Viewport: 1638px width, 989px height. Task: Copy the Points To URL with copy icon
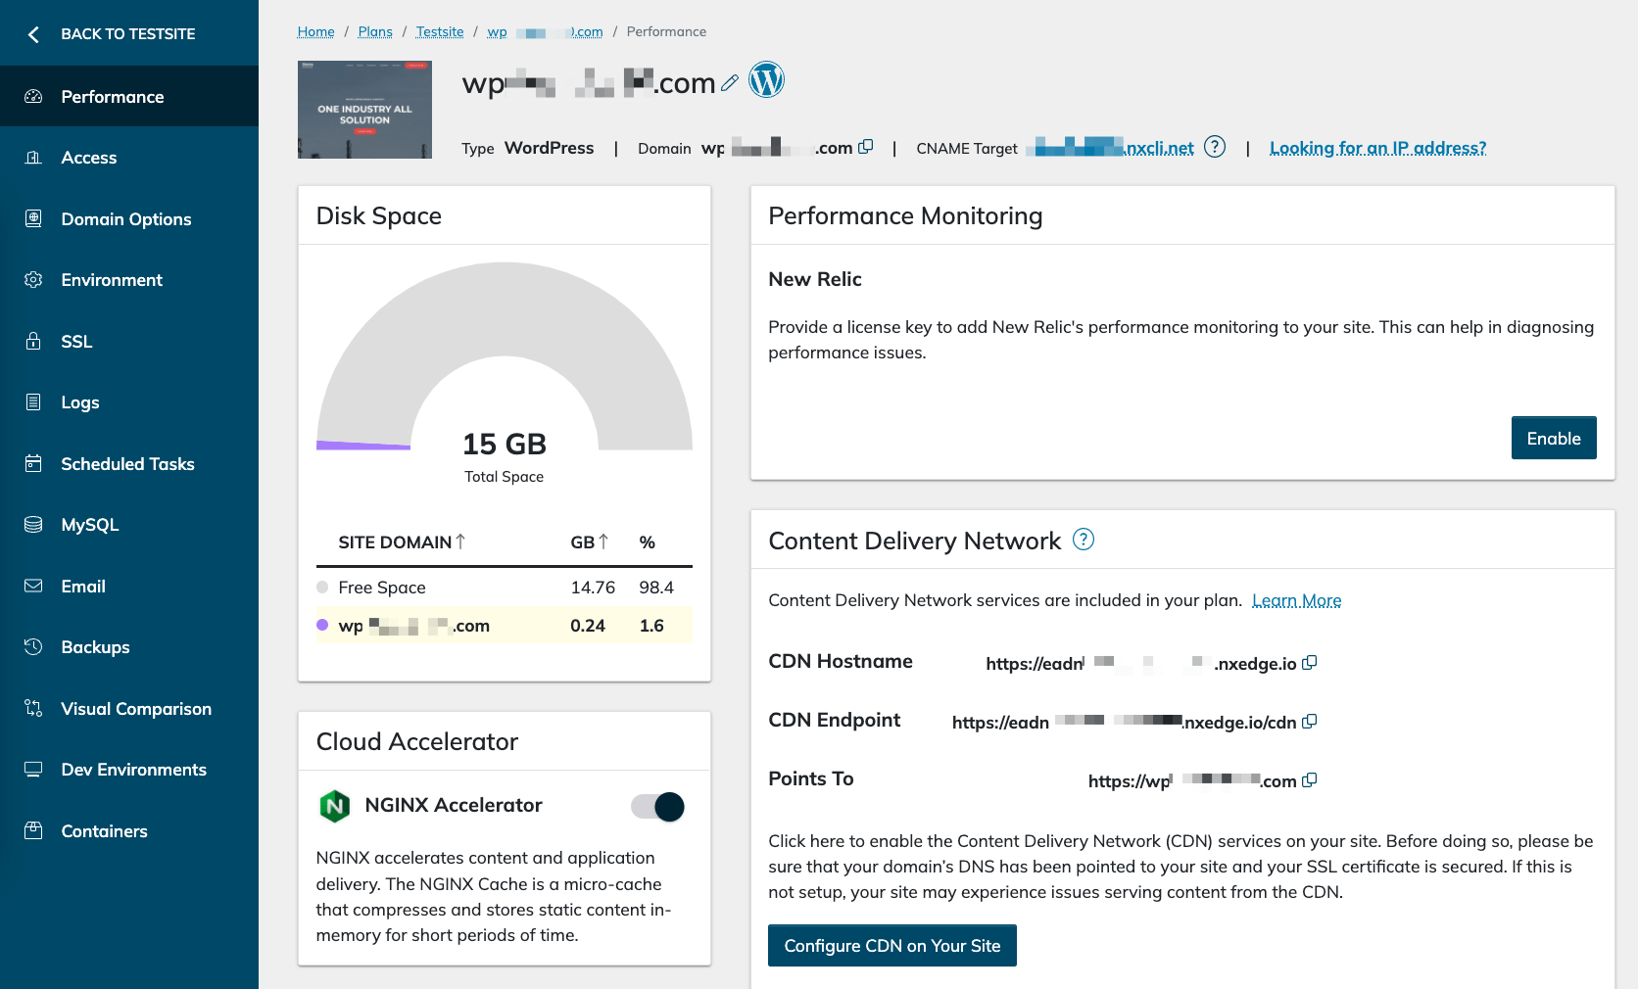[1309, 780]
